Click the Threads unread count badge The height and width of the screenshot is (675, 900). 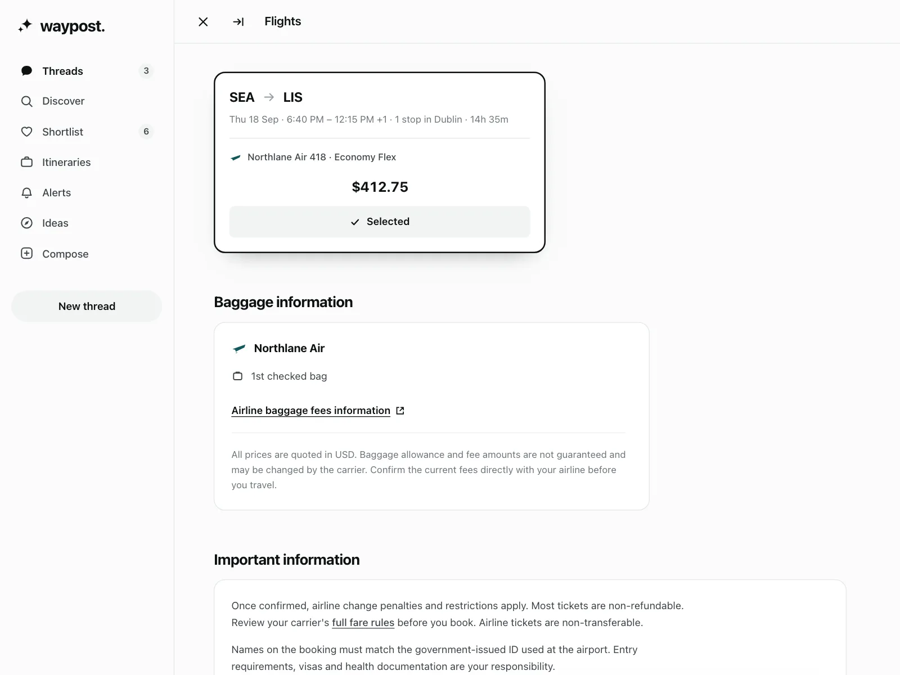click(146, 71)
